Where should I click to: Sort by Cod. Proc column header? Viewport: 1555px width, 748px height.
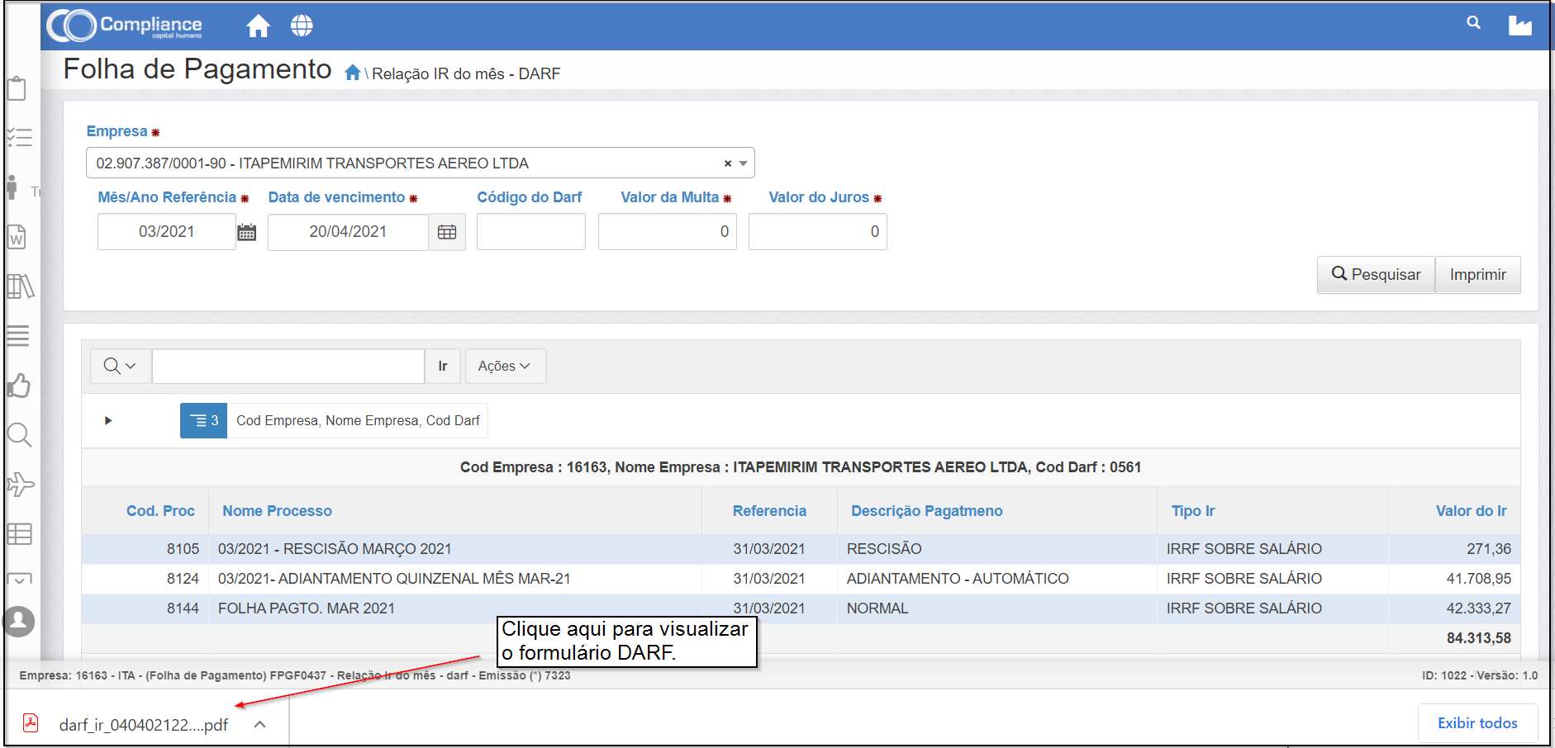point(160,511)
